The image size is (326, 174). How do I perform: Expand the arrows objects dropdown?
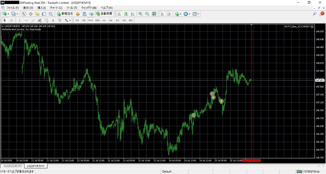click(70, 20)
